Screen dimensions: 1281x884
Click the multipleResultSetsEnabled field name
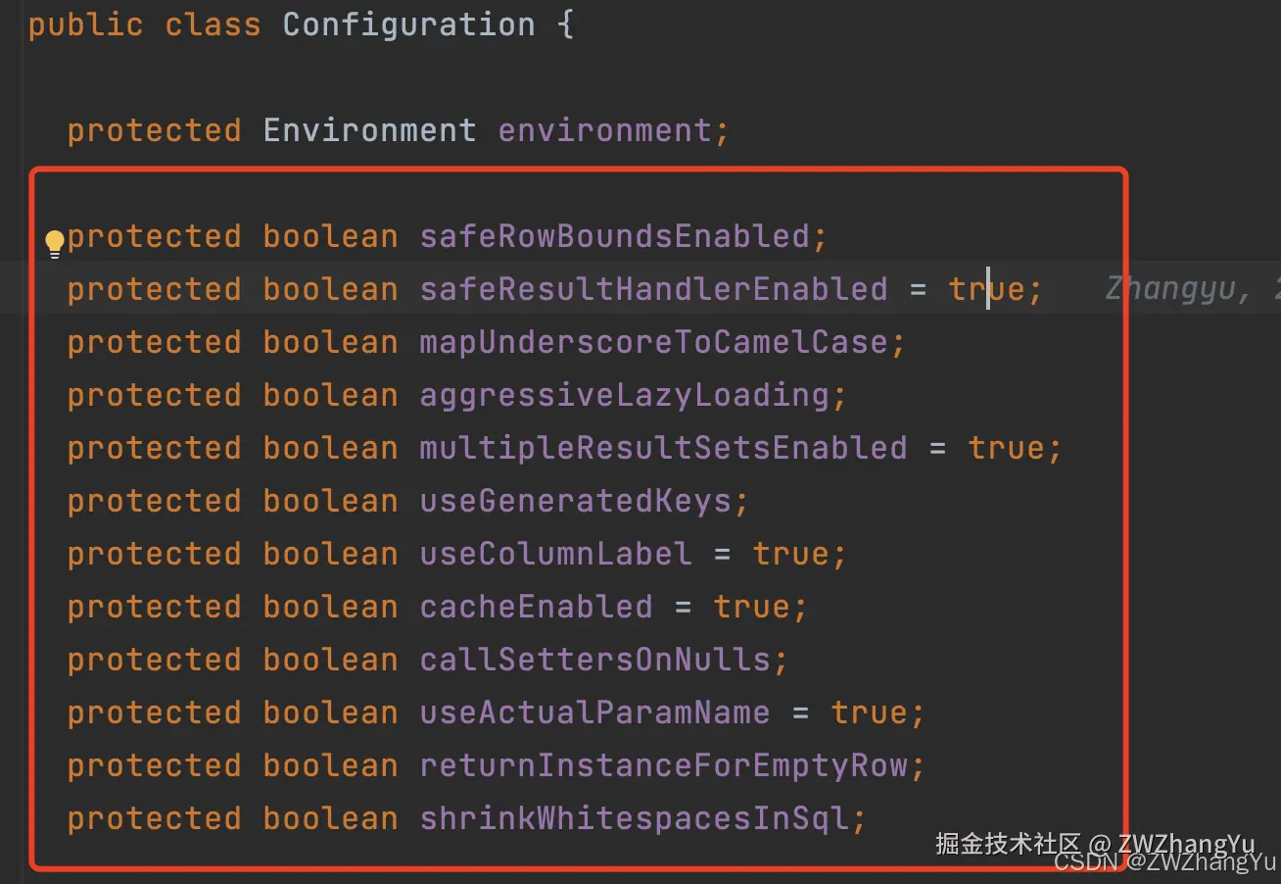(663, 448)
